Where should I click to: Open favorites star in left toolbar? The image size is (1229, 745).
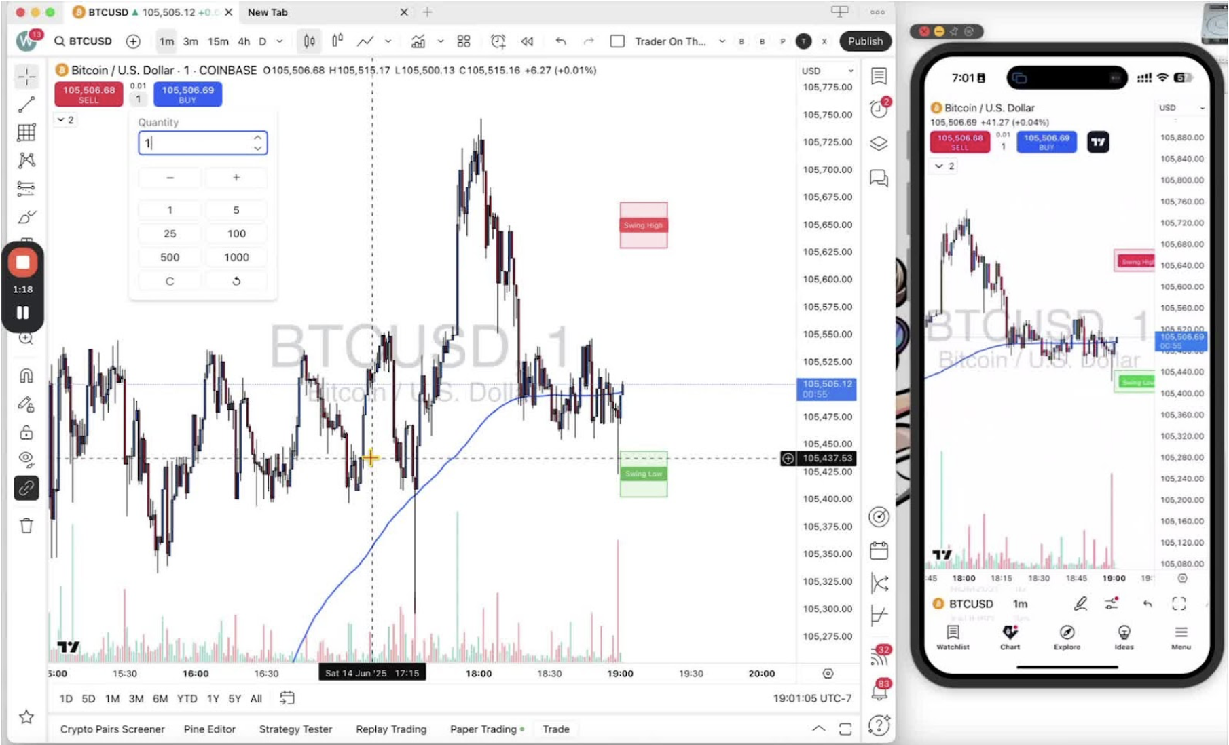(x=26, y=717)
